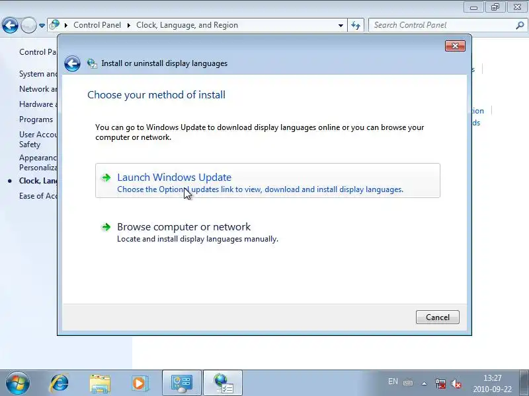Open User Accounts and Family Safety category

coord(38,139)
